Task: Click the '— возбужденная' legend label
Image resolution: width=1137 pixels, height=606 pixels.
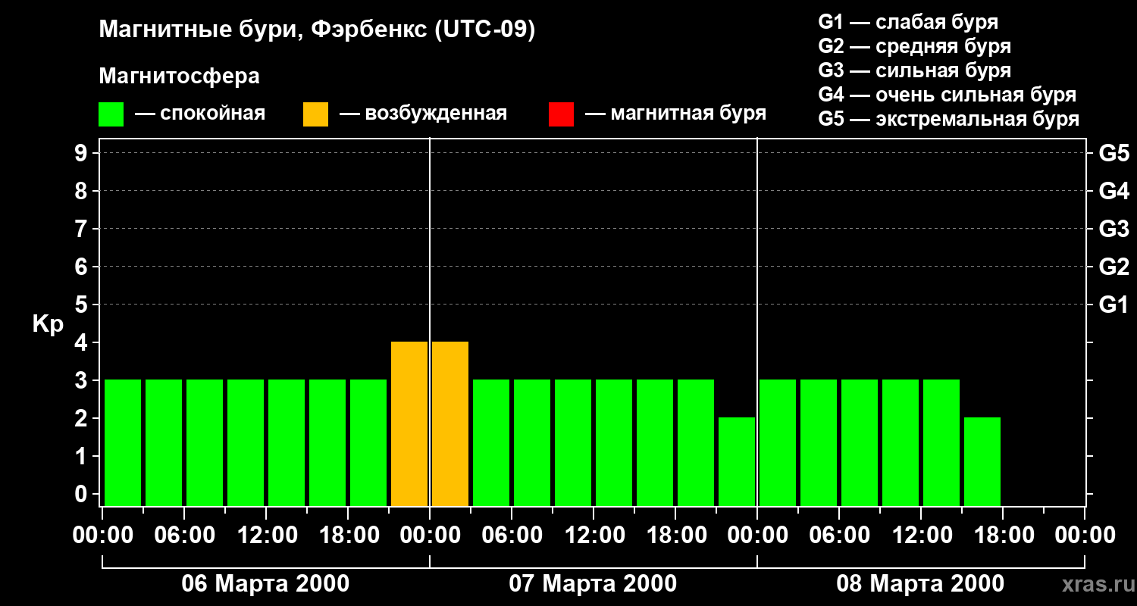Action: pyautogui.click(x=423, y=114)
